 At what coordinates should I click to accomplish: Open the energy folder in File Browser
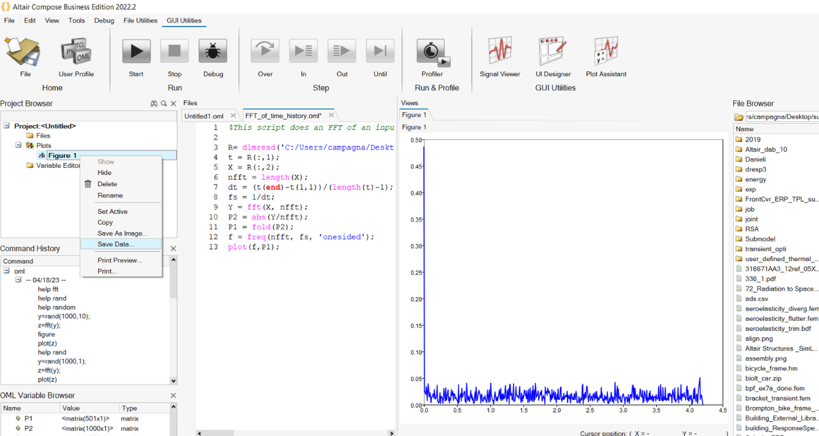[756, 179]
